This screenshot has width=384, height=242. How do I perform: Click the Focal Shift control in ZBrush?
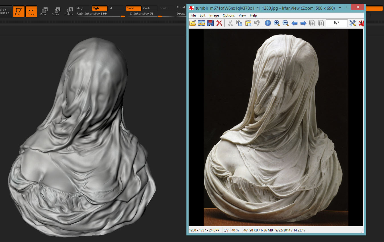coord(181,7)
